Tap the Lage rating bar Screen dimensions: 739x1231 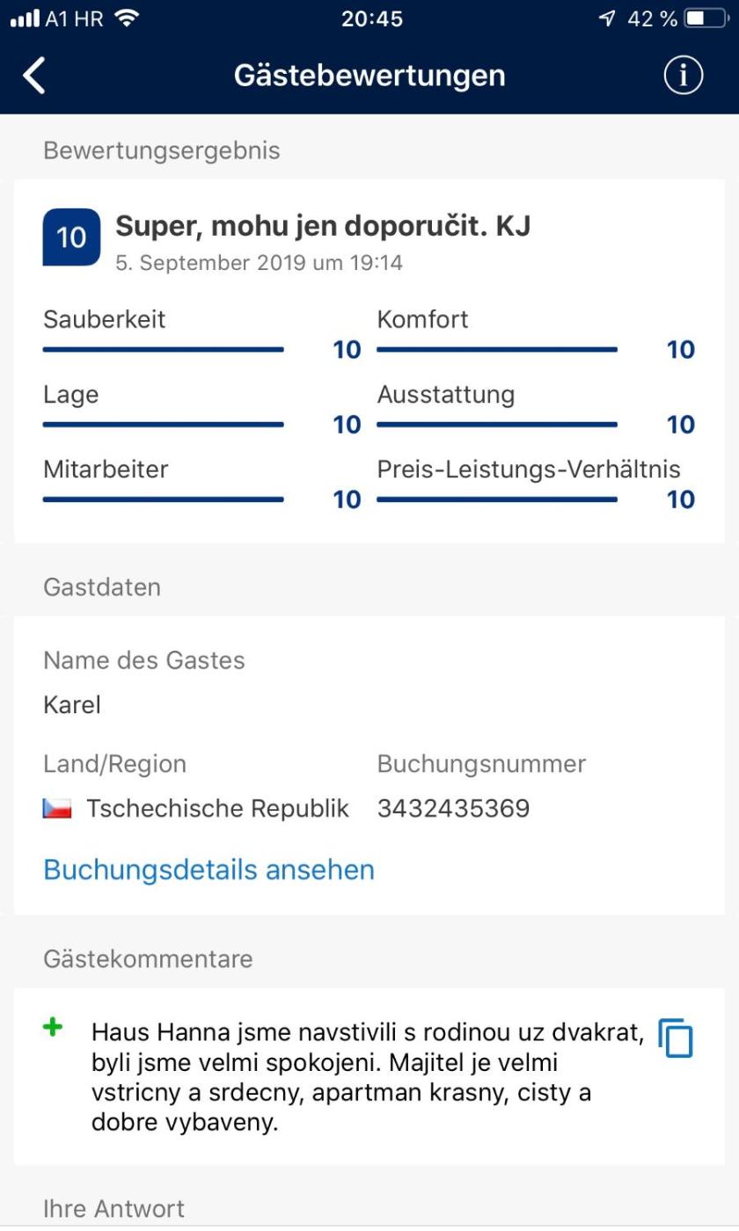(164, 425)
